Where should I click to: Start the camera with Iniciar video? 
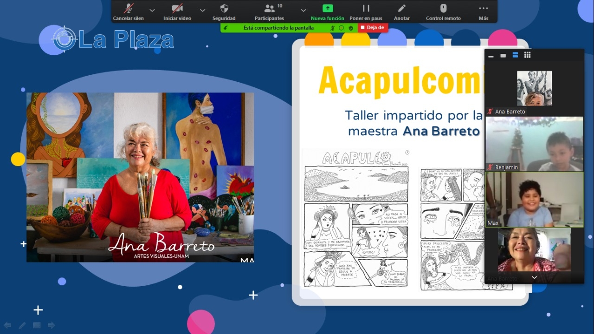(x=177, y=12)
